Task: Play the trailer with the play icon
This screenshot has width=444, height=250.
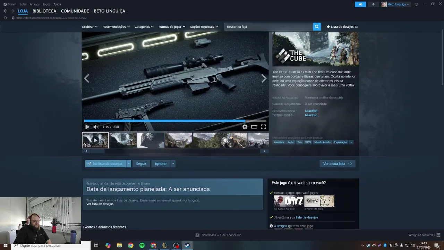Action: (87, 127)
